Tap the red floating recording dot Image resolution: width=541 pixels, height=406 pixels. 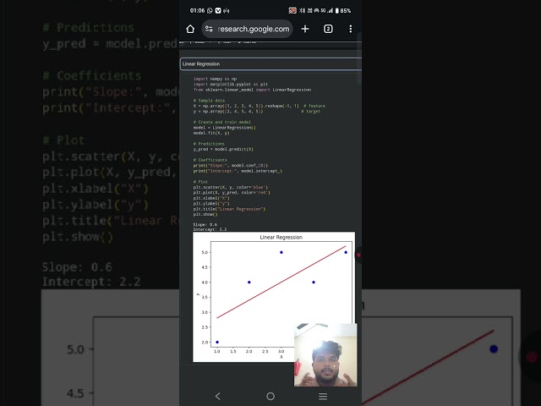(x=358, y=255)
